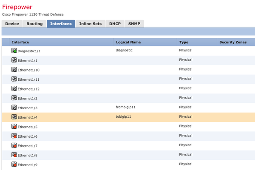255x170 pixels.
Task: Select the Ethernet1/10 interface name
Action: click(28, 70)
